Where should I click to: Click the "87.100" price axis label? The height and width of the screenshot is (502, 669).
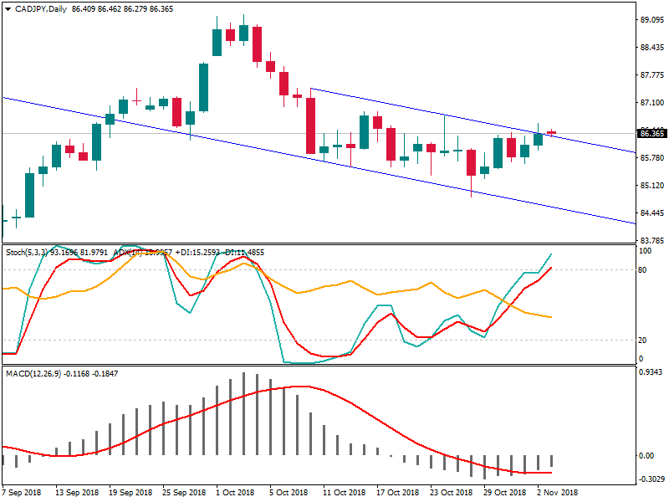[x=652, y=102]
